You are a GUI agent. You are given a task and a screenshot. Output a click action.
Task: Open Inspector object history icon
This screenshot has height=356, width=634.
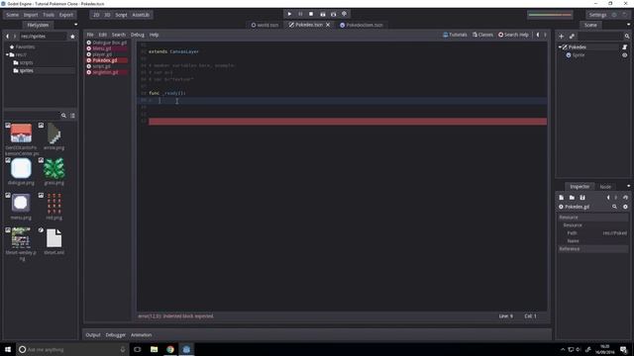625,198
